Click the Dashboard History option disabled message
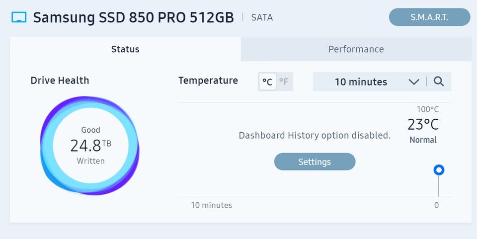 315,135
